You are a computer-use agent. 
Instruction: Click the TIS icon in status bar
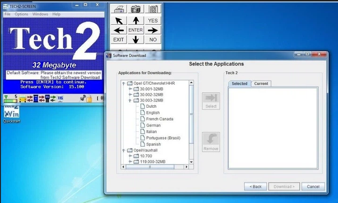click(60, 98)
